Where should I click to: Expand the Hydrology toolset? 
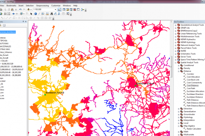click(179, 117)
